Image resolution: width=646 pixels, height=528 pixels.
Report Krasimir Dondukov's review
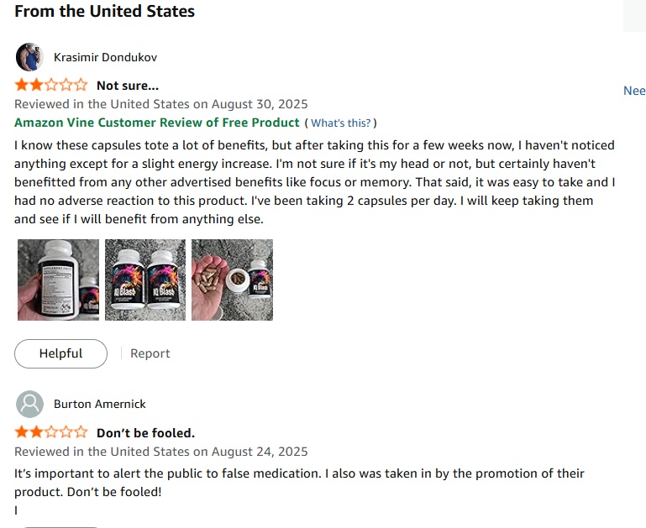(150, 353)
